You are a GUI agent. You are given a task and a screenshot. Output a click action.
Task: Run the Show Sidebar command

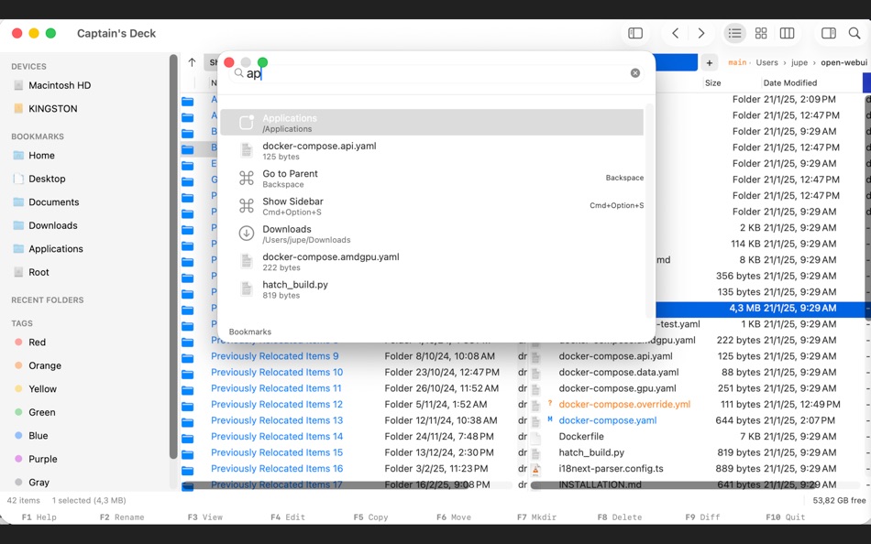[x=432, y=206]
